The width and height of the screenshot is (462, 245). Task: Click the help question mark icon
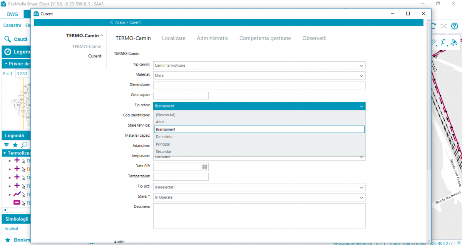tap(455, 26)
